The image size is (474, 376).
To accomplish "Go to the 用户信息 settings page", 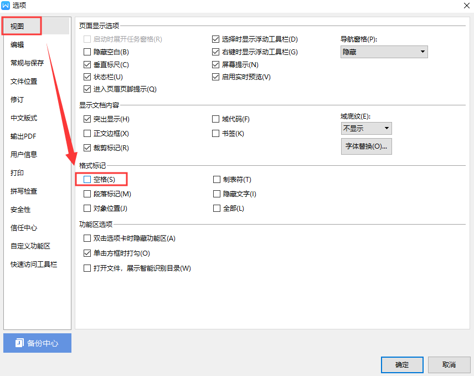I will [x=24, y=155].
